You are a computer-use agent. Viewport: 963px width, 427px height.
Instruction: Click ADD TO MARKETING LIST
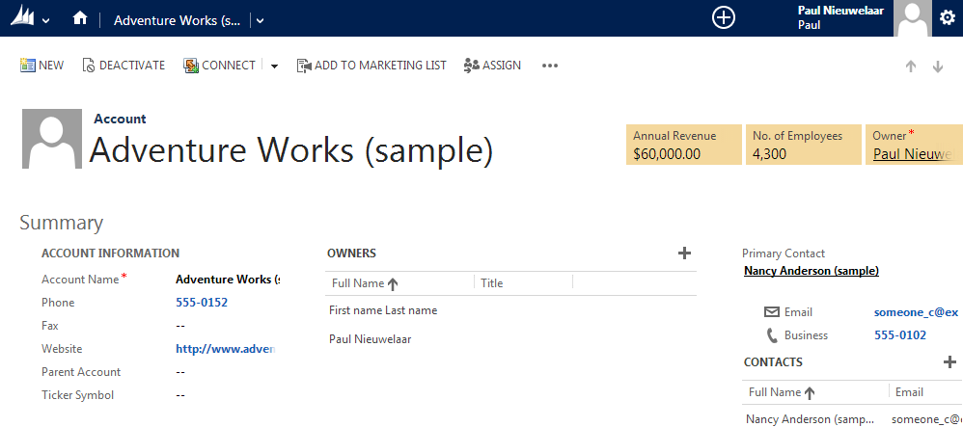pos(371,66)
